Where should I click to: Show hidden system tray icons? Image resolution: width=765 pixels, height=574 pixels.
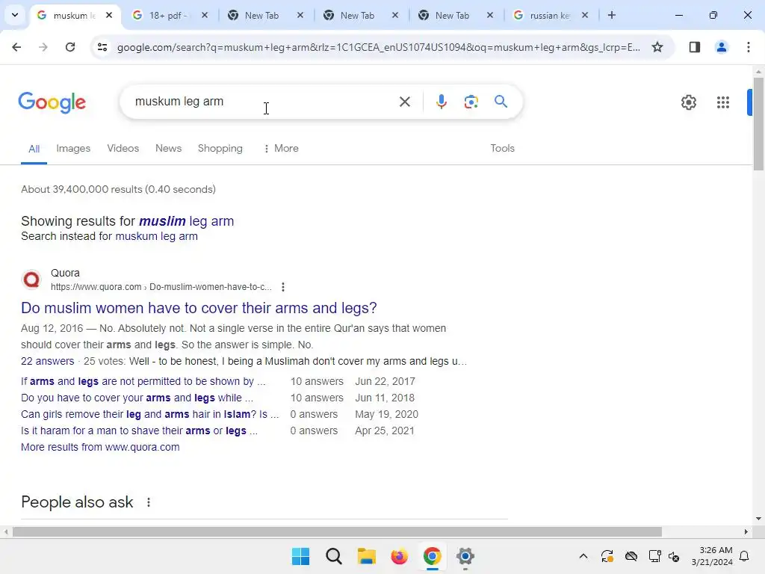pyautogui.click(x=583, y=556)
